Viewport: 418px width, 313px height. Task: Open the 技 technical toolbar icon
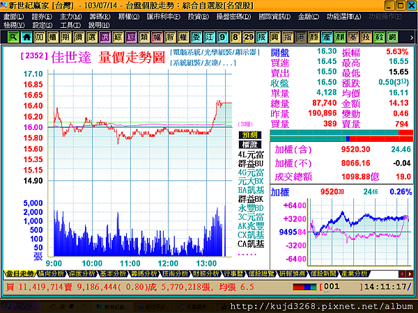coord(366,37)
